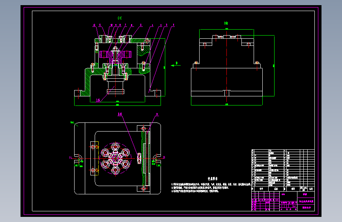
Task: Select the magenta part number 14 callout
Action: (120, 114)
